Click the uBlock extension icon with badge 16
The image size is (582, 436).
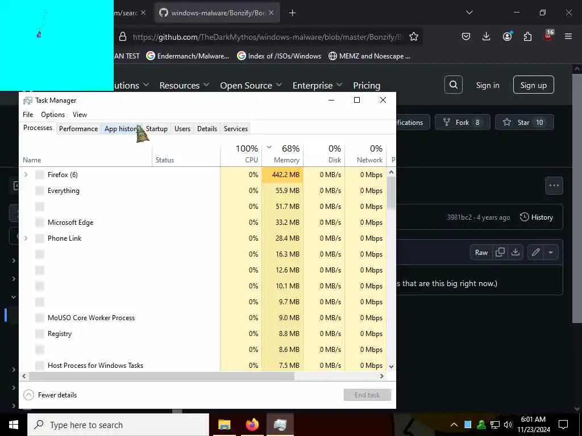548,36
